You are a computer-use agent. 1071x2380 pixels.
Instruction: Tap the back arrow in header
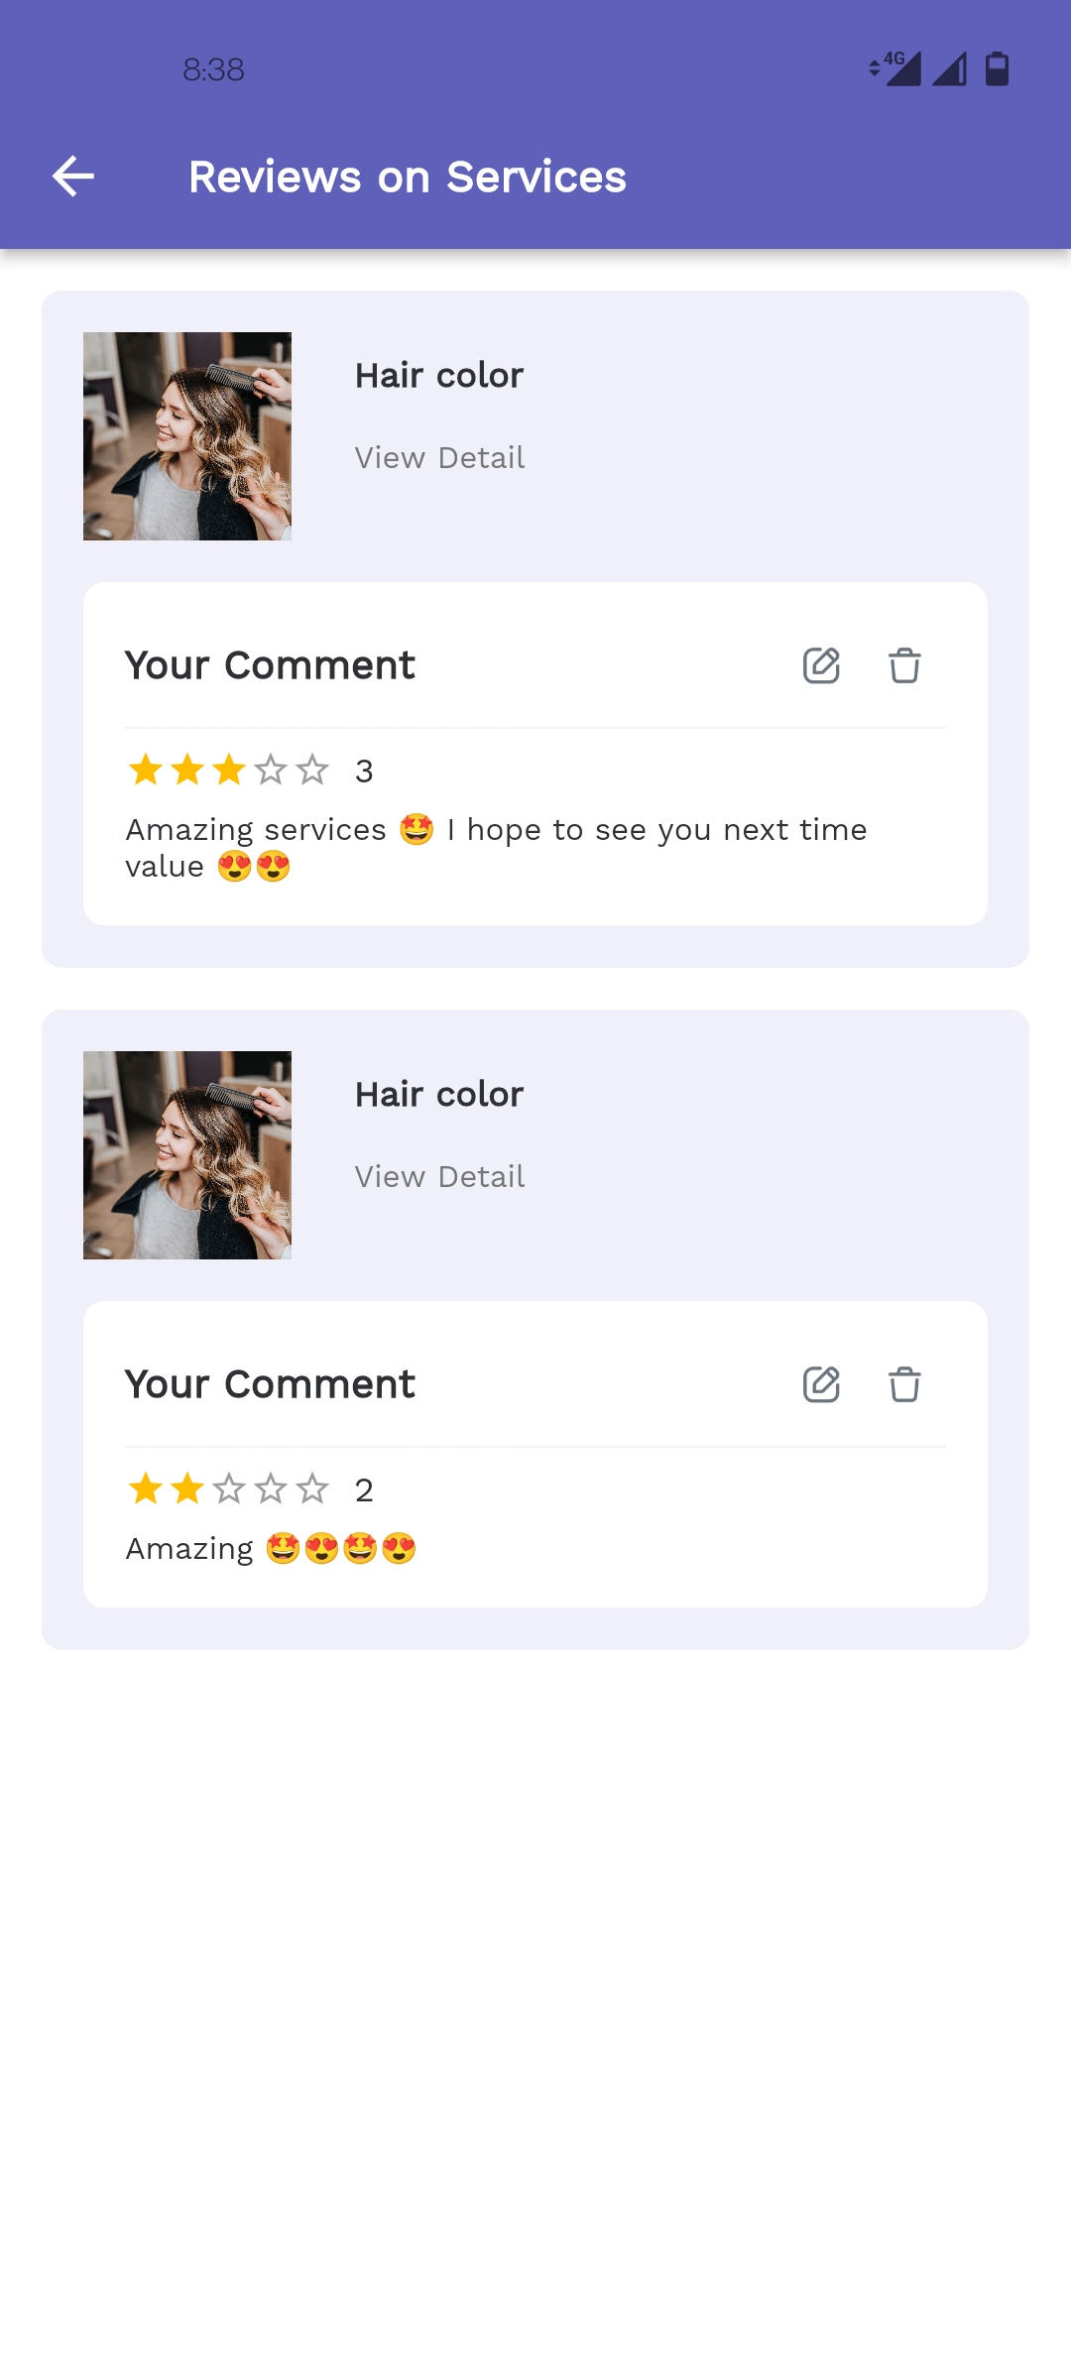tap(73, 178)
